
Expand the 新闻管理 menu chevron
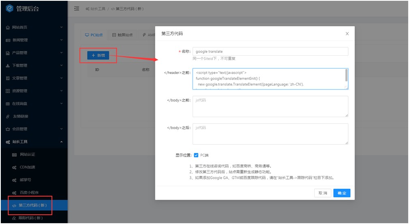(x=62, y=40)
